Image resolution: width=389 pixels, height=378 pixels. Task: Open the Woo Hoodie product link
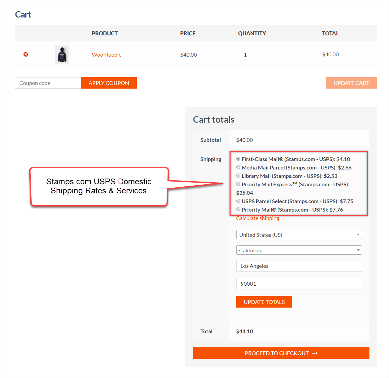[x=107, y=55]
